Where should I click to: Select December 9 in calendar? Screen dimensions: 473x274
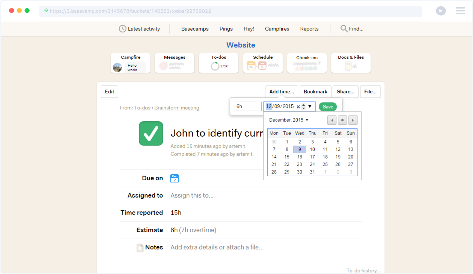click(x=299, y=149)
